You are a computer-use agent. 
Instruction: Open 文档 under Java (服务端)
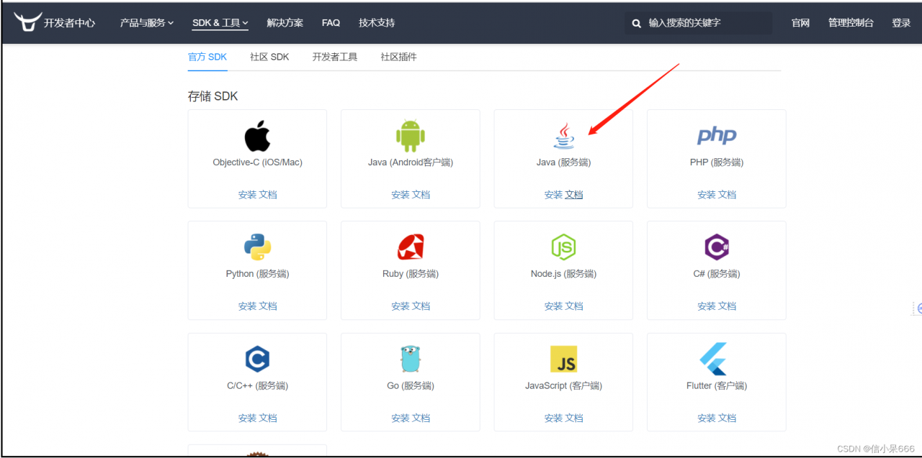tap(574, 195)
